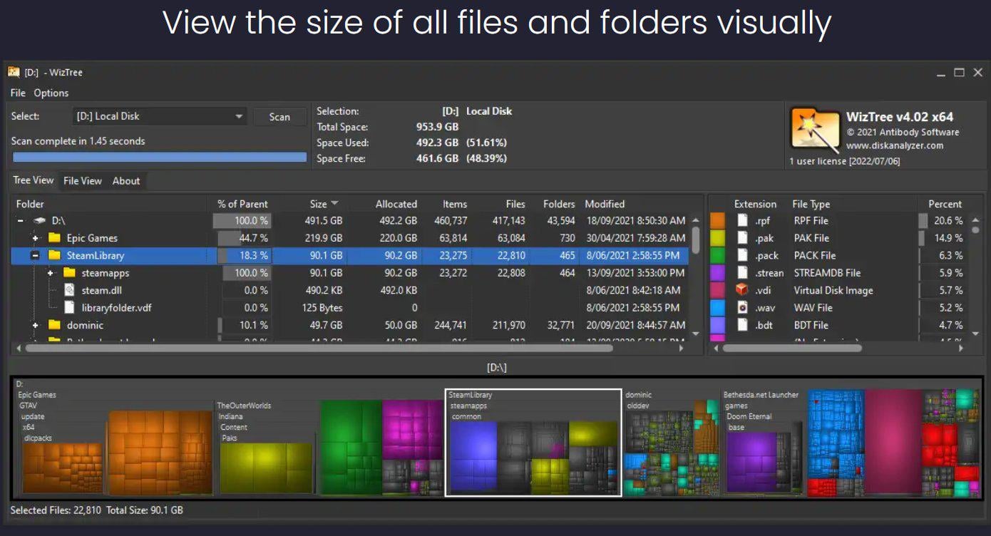Click the TheOuterWorlds Paks yellow treemap block
The height and width of the screenshot is (536, 991).
pos(265,468)
